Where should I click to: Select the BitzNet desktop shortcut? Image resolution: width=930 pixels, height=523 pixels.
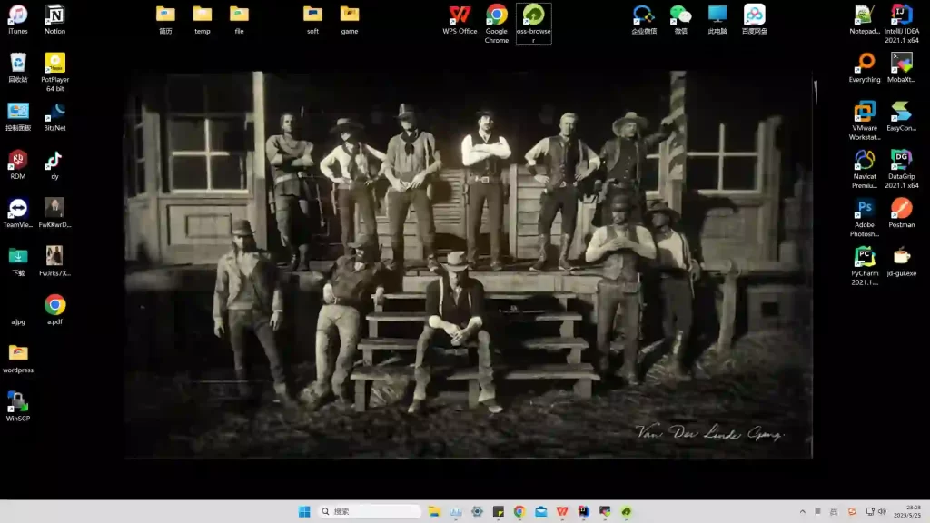(x=54, y=116)
